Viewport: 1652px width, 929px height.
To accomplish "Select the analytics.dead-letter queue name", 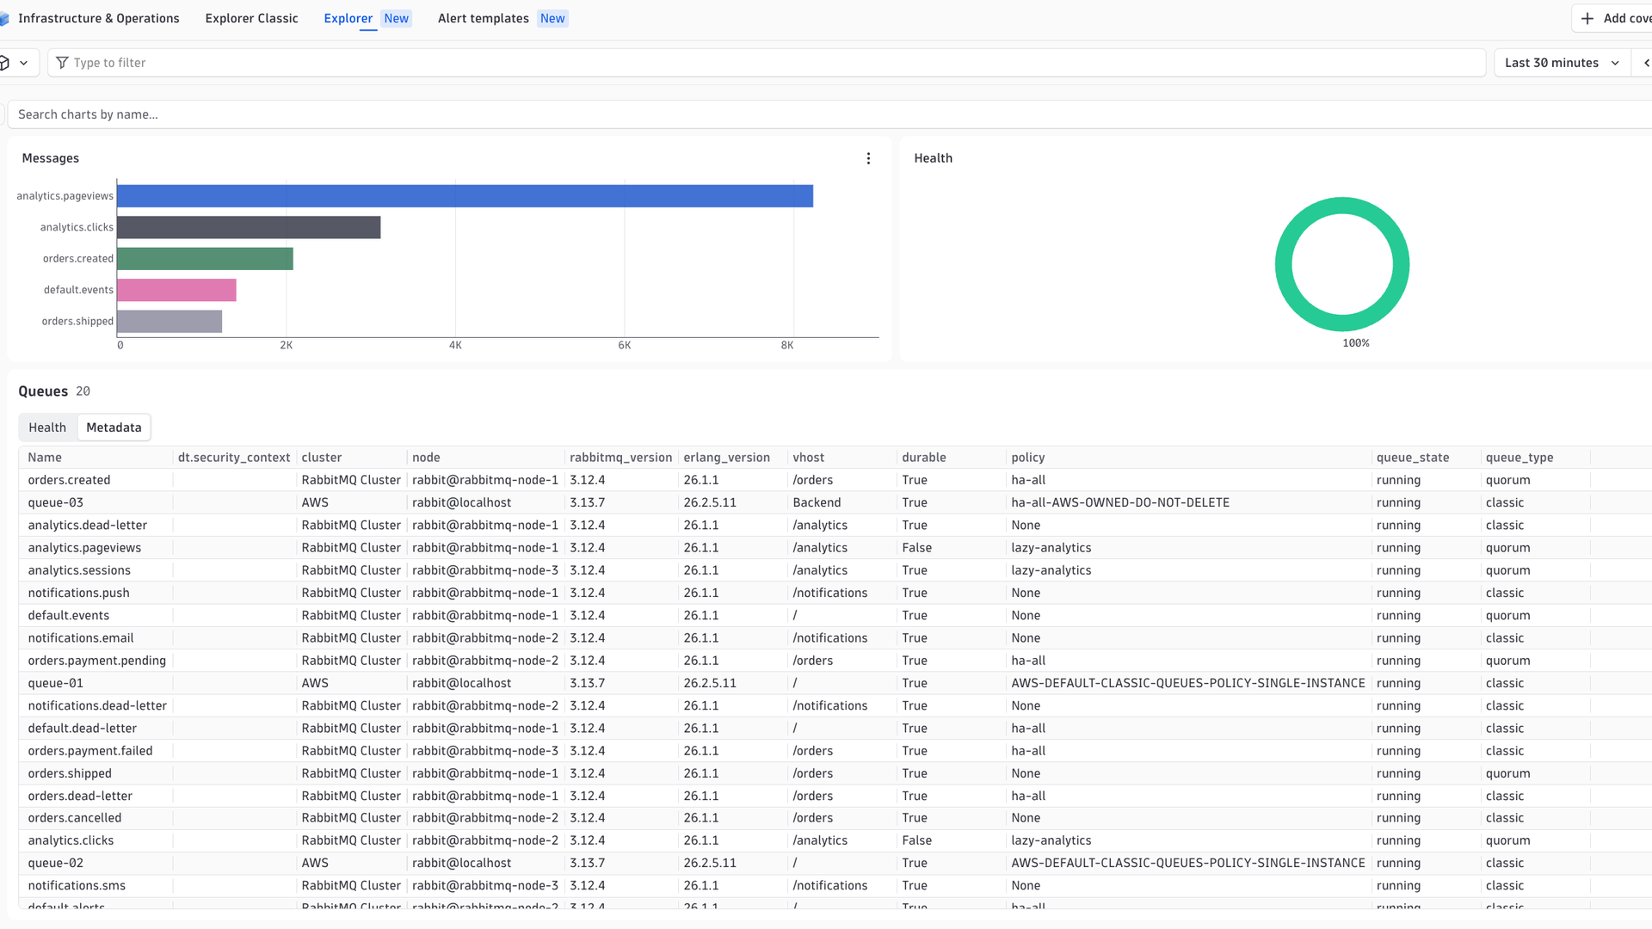I will [87, 525].
